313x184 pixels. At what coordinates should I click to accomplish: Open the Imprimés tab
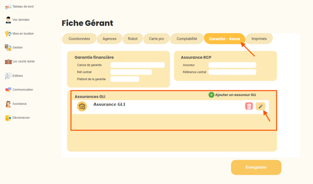259,39
